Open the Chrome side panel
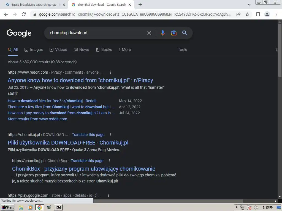Screen dimensions: 282x211 [258, 14]
